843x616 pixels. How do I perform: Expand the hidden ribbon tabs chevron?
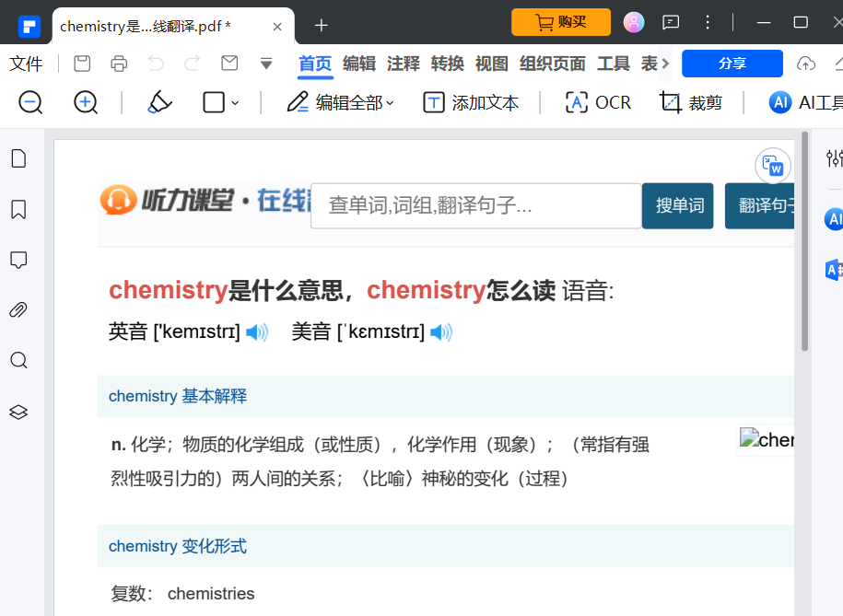click(x=666, y=64)
